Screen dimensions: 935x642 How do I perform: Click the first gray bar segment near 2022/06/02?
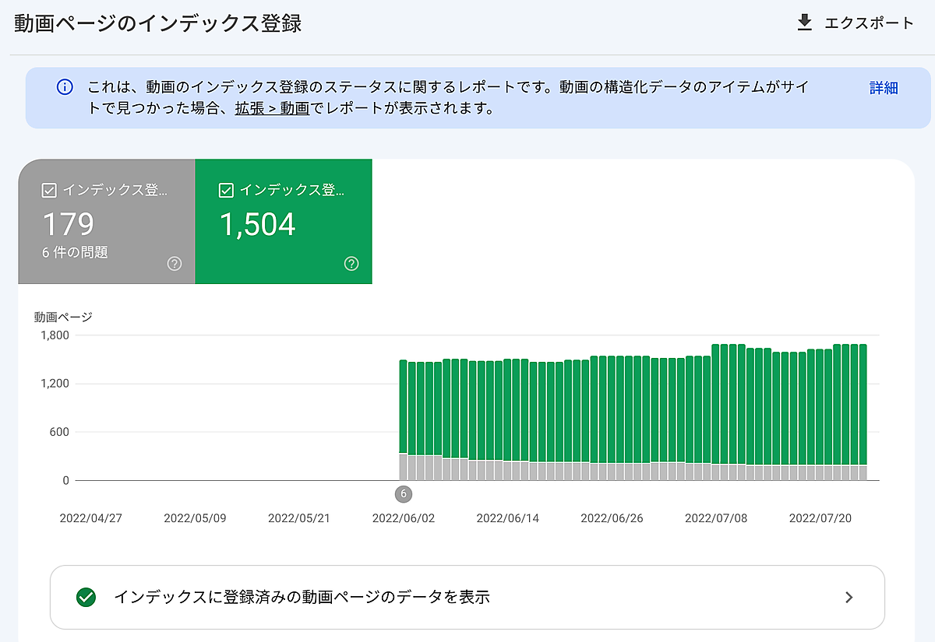403,467
